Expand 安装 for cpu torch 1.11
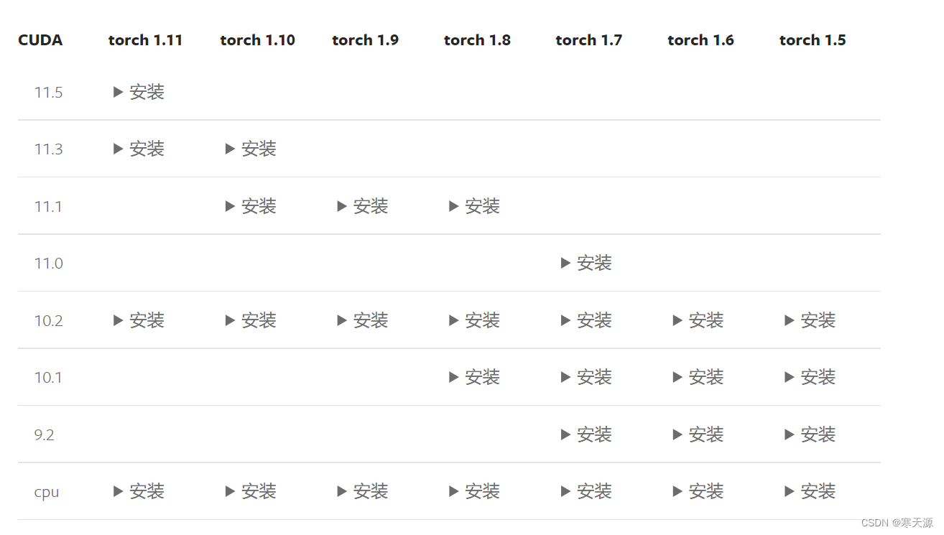Viewport: 944px width, 535px height. (139, 491)
